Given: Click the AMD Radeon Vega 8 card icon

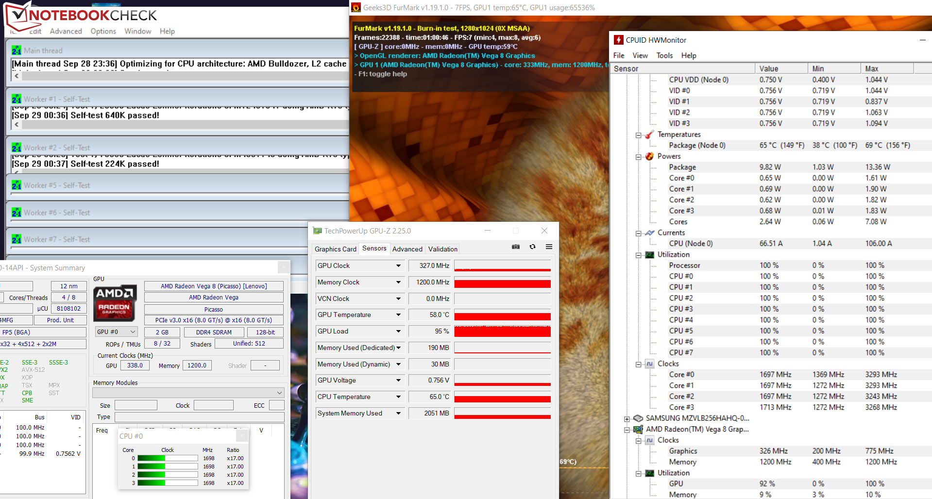Looking at the screenshot, I should tap(638, 430).
